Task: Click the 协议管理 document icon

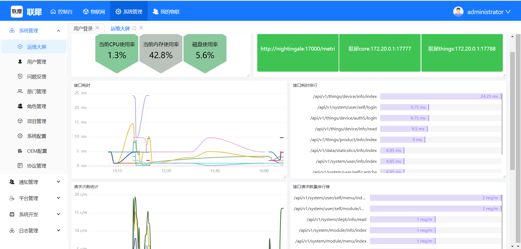Action: 20,166
